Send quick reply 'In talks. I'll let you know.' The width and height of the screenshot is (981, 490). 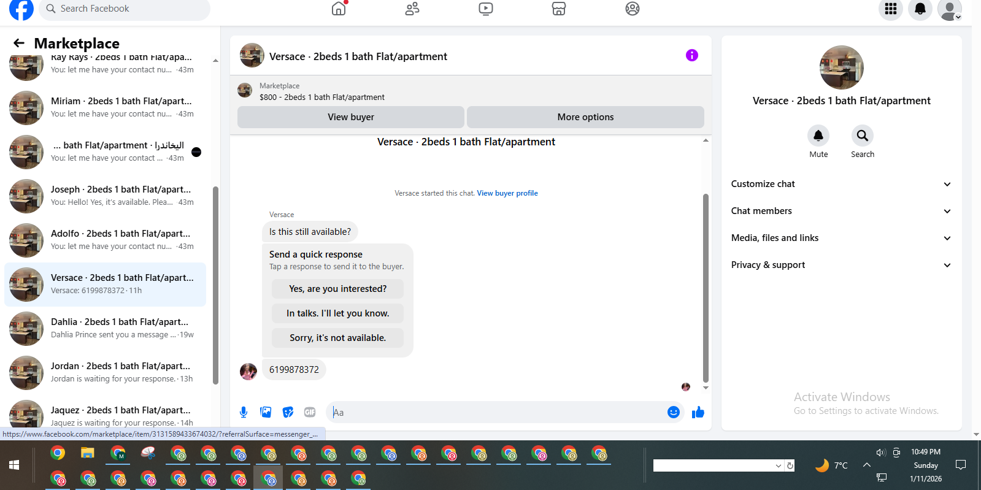pyautogui.click(x=338, y=313)
